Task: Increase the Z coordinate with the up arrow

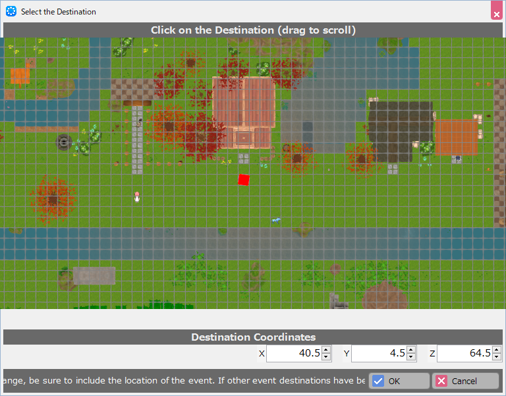Action: click(x=497, y=350)
